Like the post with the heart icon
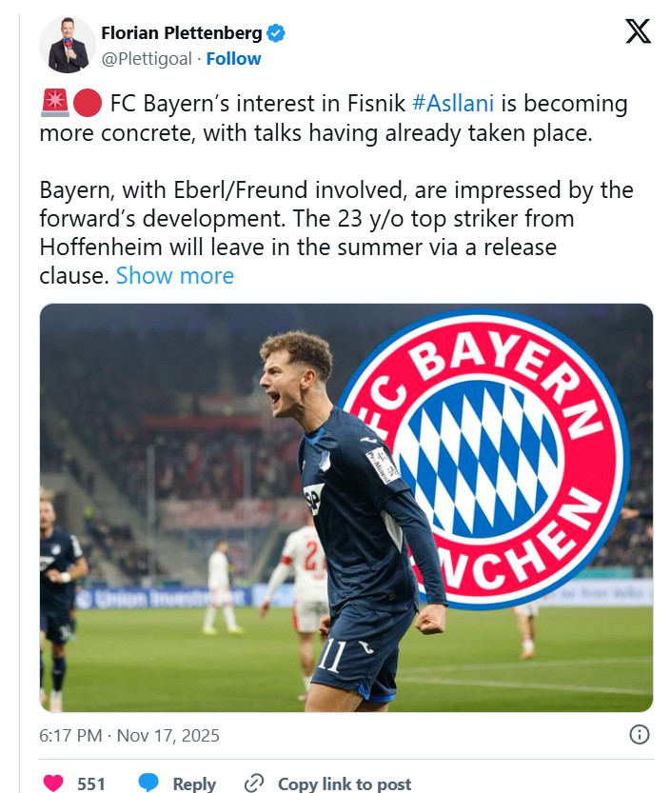The image size is (671, 793). click(x=54, y=783)
